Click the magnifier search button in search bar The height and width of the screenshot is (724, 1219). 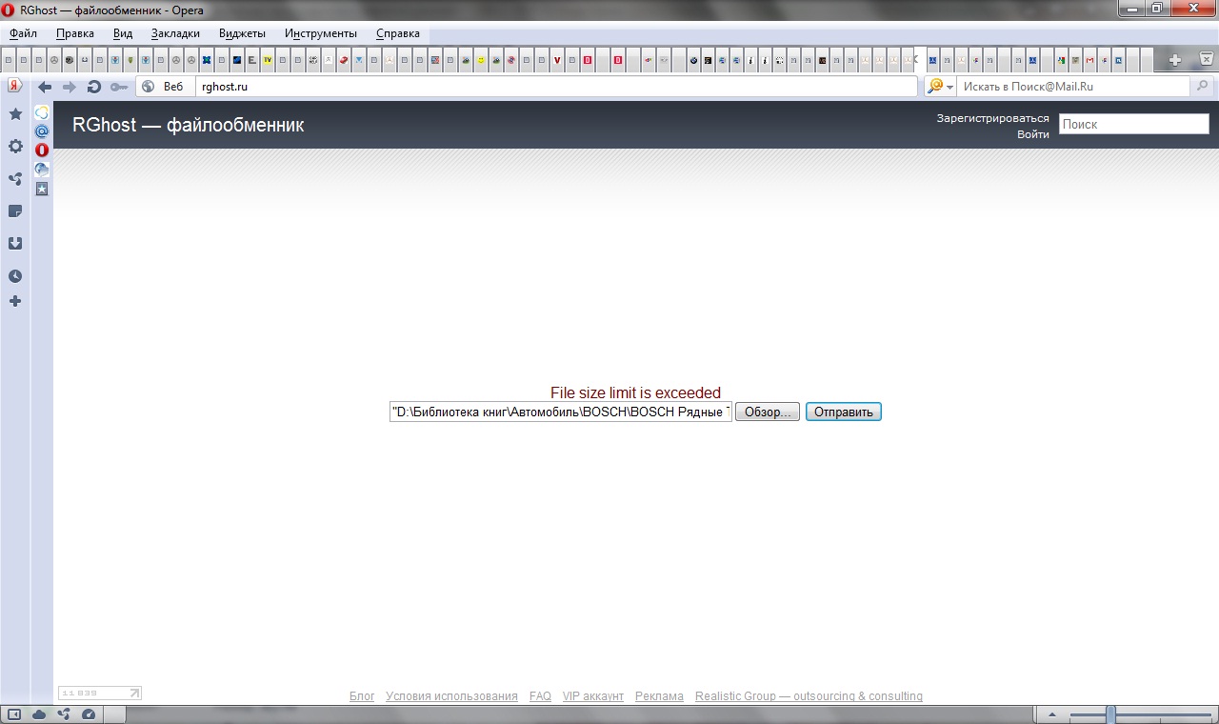point(1202,87)
